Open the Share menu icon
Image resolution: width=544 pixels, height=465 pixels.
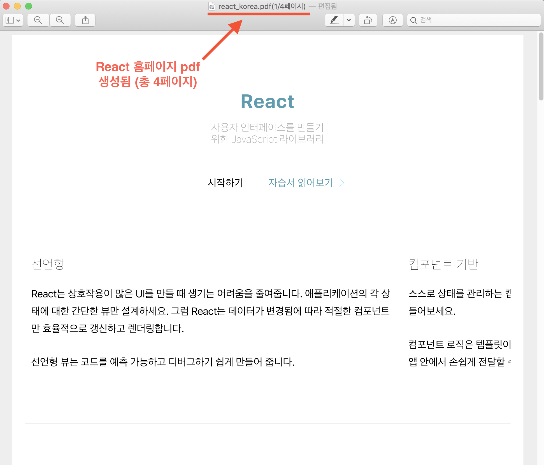[85, 20]
